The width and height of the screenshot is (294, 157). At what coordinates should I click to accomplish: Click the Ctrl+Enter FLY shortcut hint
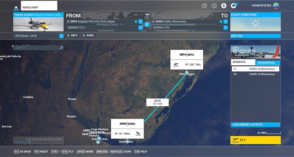[63, 151]
